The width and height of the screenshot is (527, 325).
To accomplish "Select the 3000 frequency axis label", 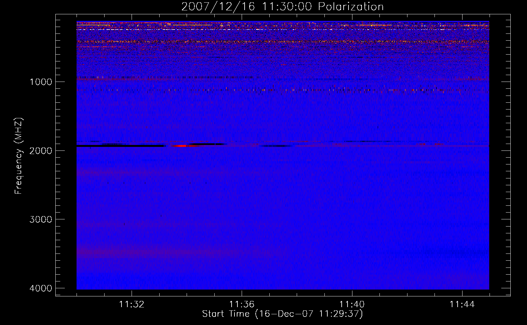I will [x=41, y=219].
